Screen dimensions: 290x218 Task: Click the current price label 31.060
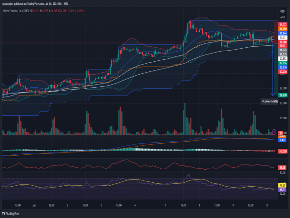(x=283, y=42)
